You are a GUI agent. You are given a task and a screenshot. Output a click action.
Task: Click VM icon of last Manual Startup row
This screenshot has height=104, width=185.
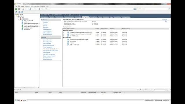tap(68, 45)
